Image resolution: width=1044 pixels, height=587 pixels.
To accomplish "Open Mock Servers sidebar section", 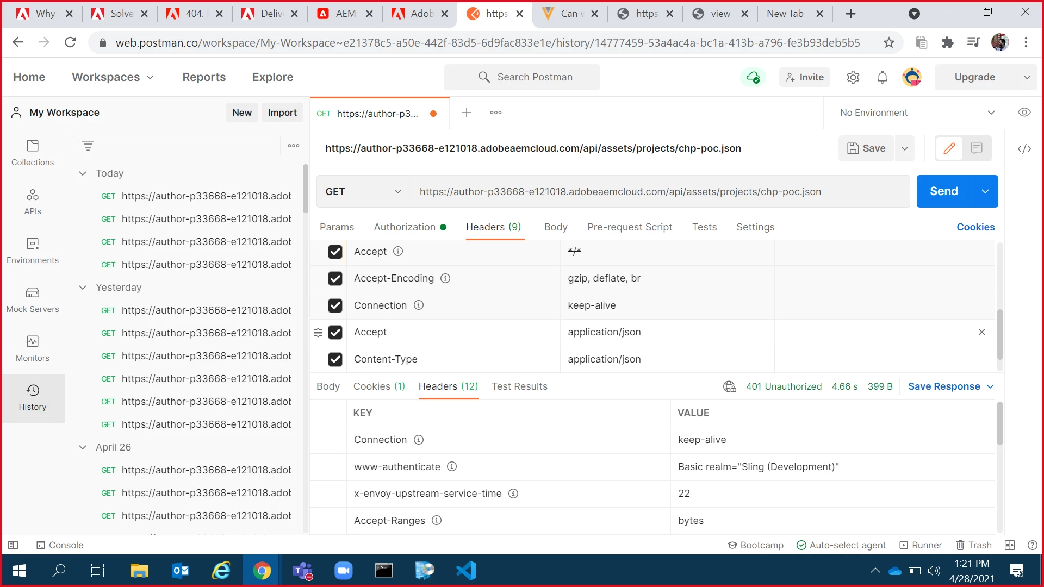I will point(33,299).
